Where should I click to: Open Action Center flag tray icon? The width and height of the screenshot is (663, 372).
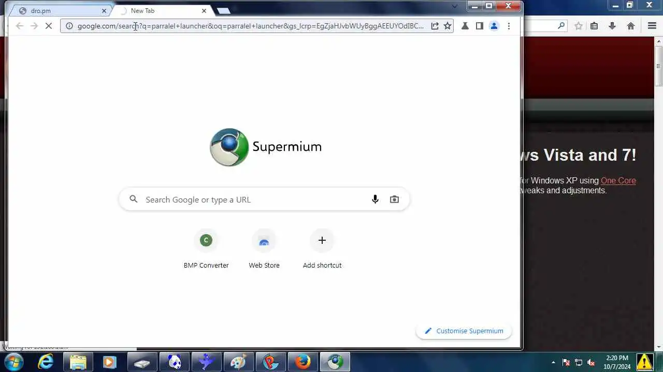(566, 363)
